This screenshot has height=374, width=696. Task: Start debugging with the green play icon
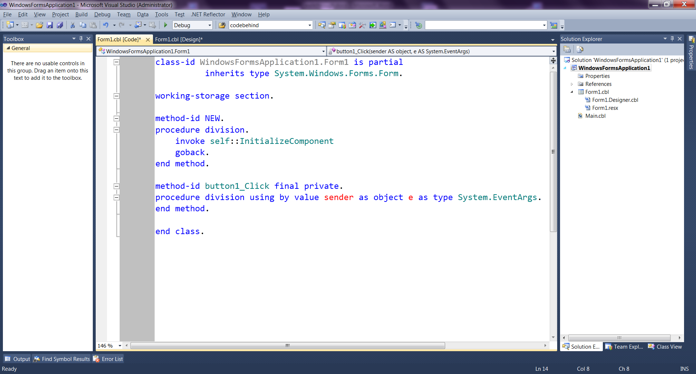(166, 25)
